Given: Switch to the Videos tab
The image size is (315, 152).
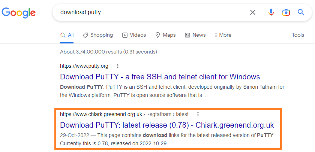Looking at the screenshot, I should click(134, 35).
